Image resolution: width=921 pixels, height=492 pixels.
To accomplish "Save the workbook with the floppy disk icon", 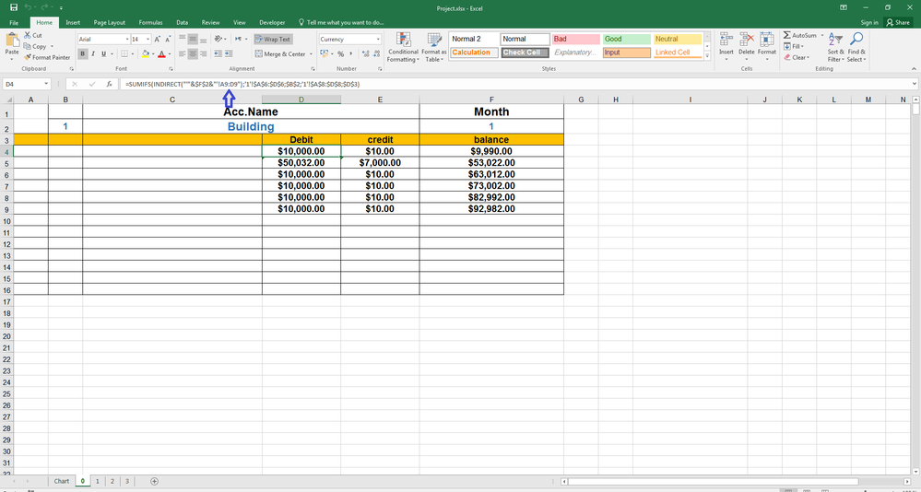I will [14, 7].
